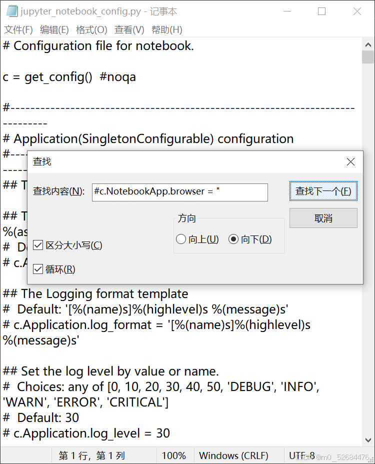Viewport: 375px width, 464px height.
Task: Click the UTF-8 encoding indicator
Action: [300, 456]
